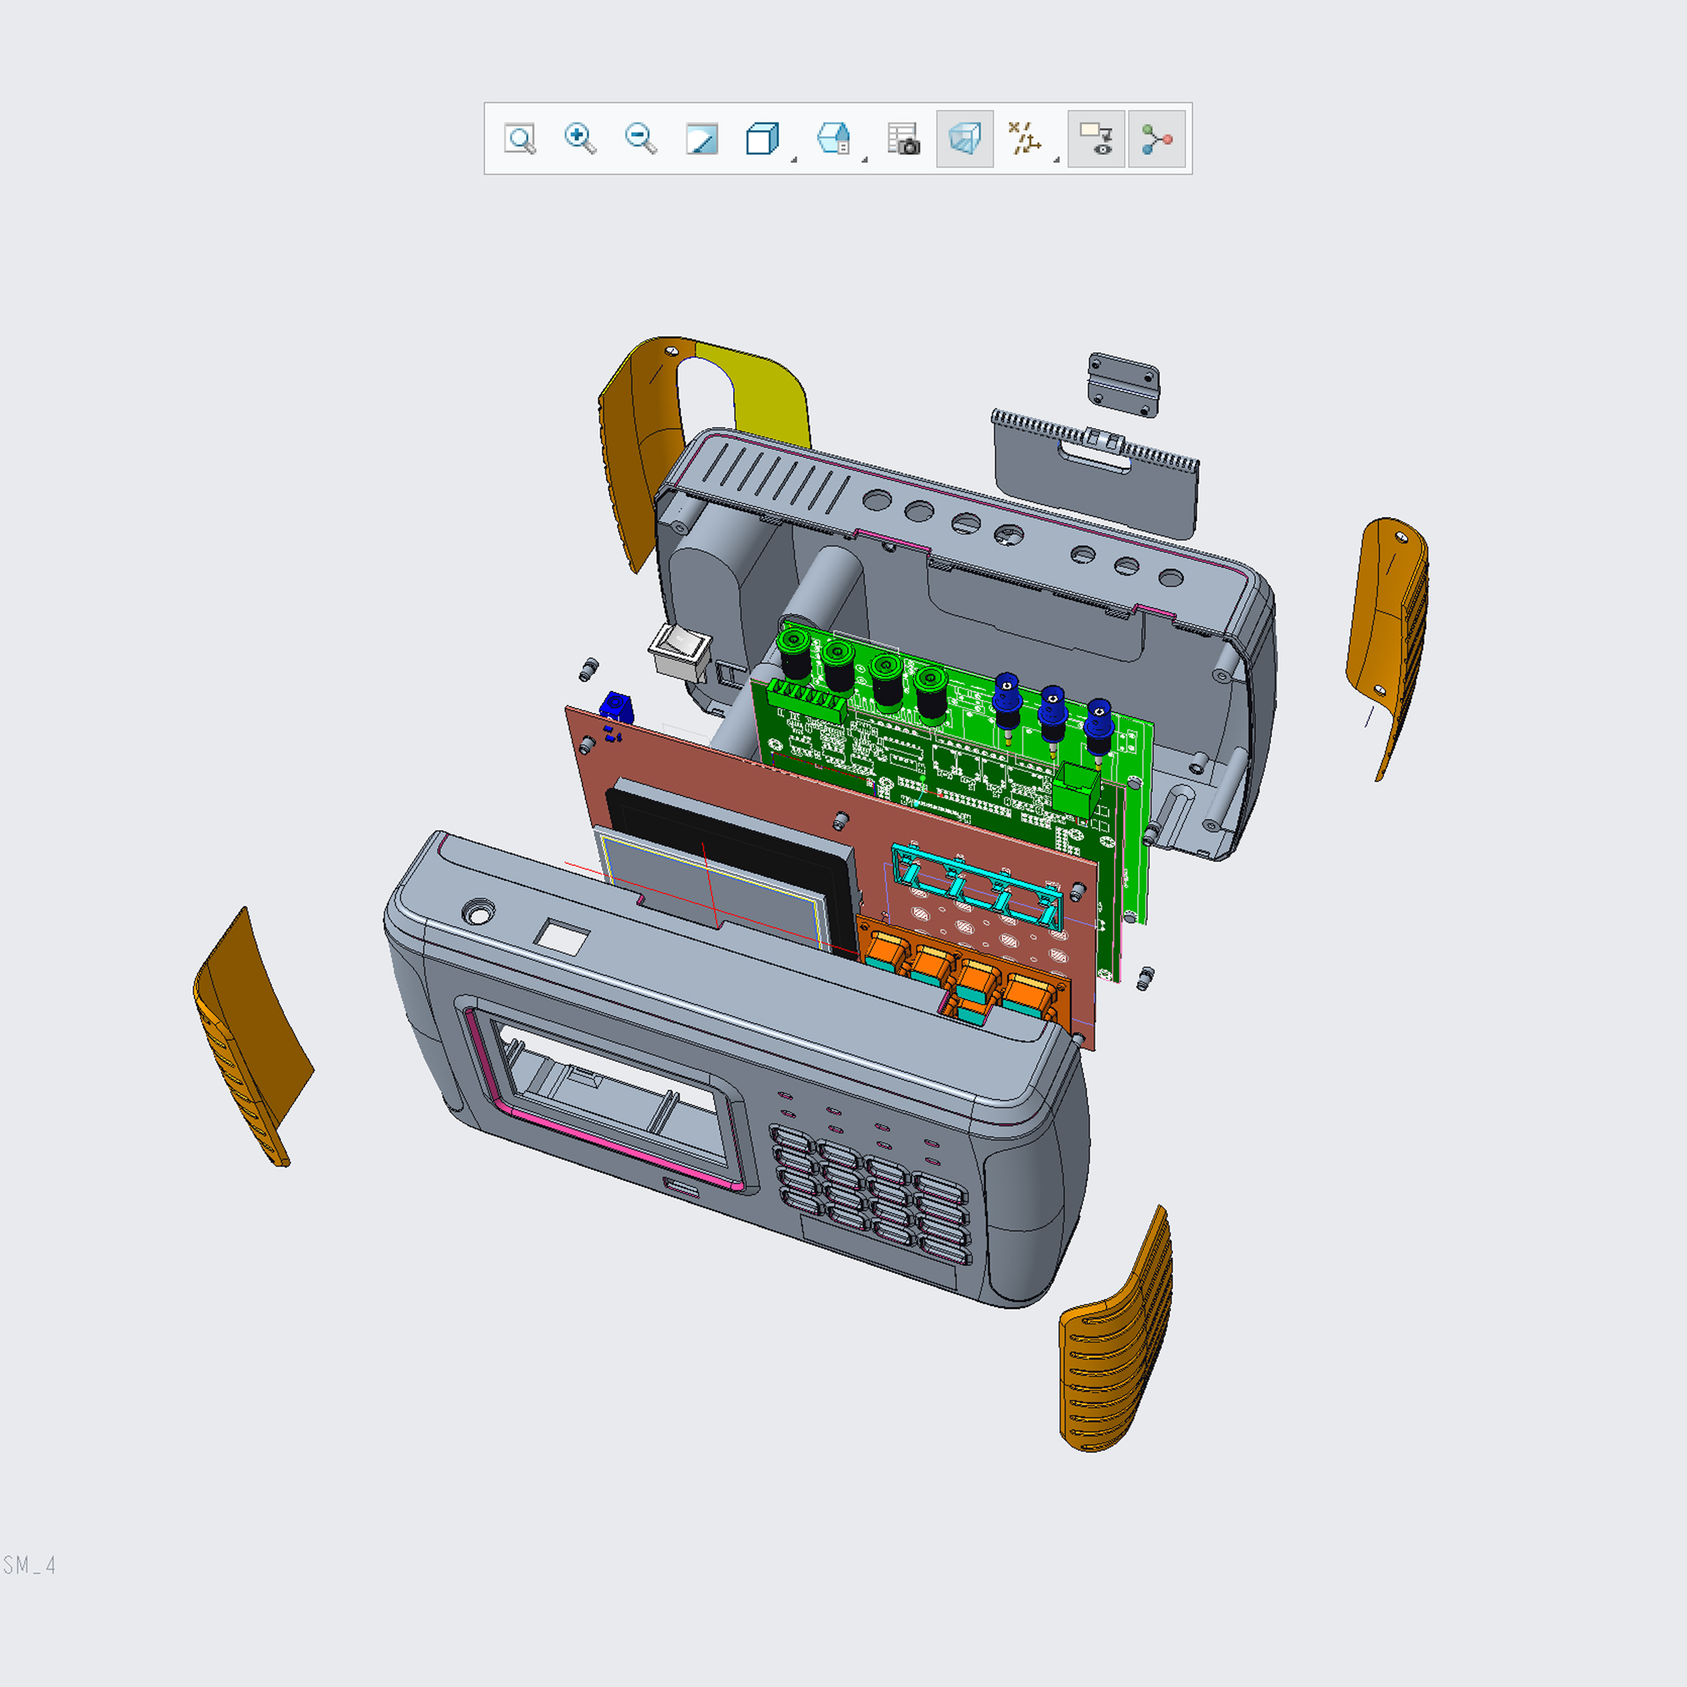1687x1687 pixels.
Task: Click the Refit view icon
Action: pos(520,139)
